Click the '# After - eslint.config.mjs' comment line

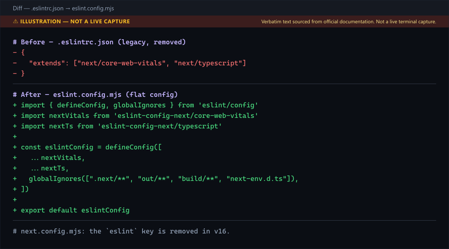tap(95, 95)
